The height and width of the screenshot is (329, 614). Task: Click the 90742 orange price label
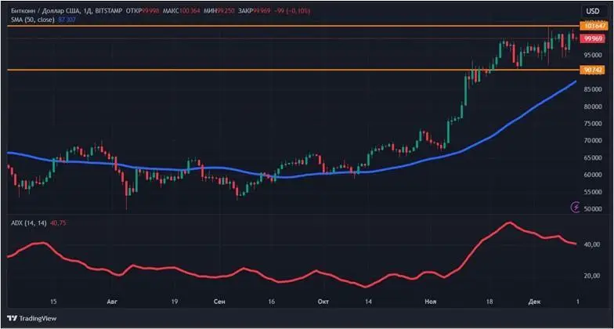click(593, 70)
